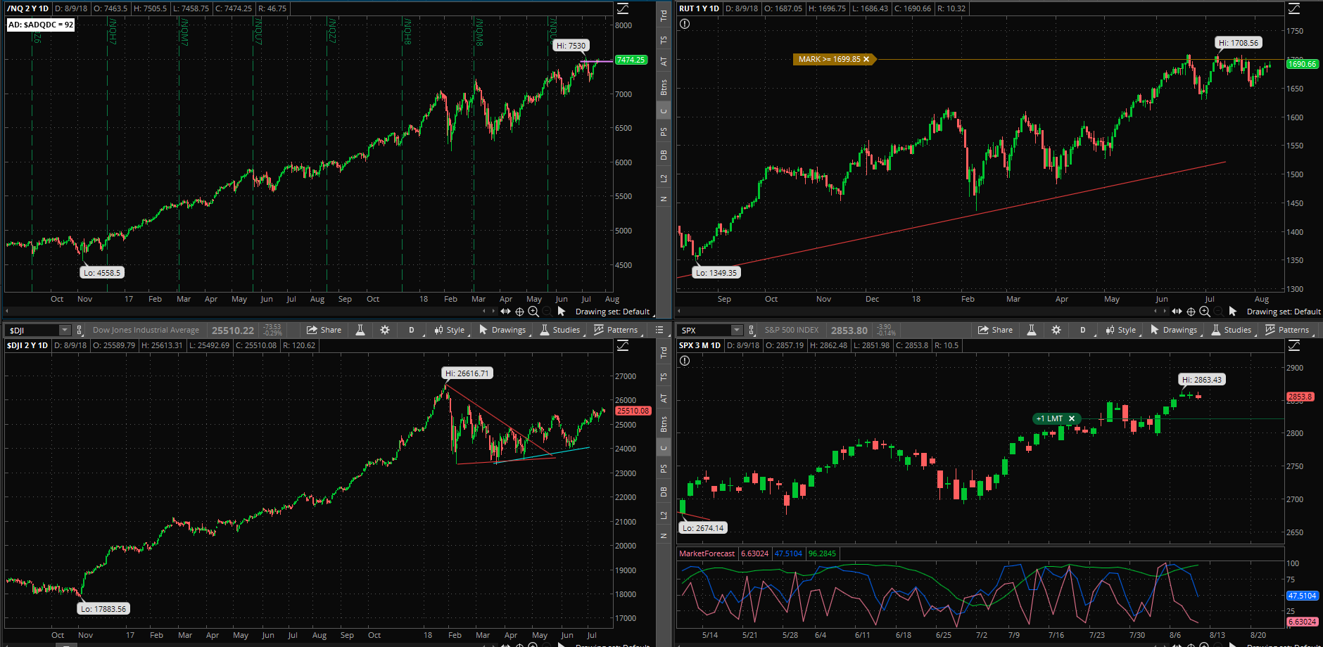Open the chart mode icon above the /NQ chart

623,8
